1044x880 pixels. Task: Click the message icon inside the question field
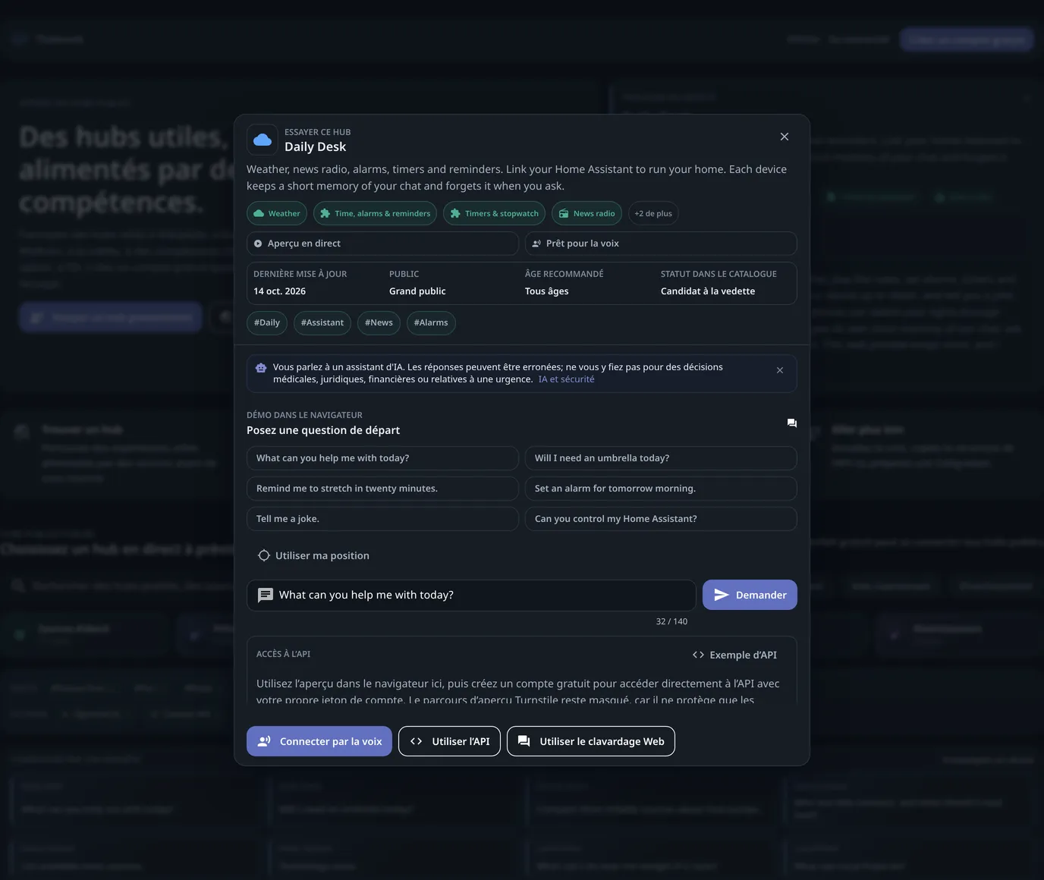pyautogui.click(x=266, y=595)
